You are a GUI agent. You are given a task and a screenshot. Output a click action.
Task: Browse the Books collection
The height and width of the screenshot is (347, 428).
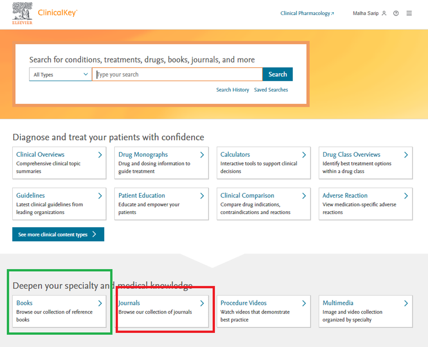[59, 311]
